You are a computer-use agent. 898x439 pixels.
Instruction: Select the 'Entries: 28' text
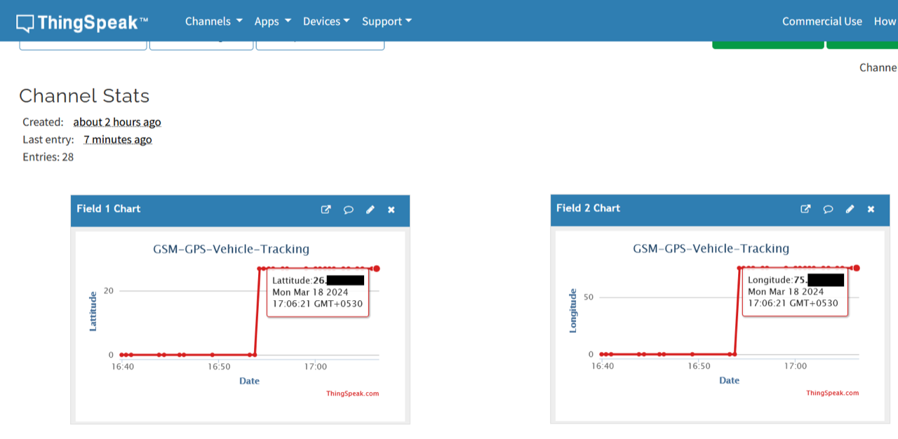pyautogui.click(x=48, y=157)
